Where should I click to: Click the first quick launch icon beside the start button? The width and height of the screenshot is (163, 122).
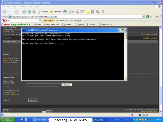(18, 120)
